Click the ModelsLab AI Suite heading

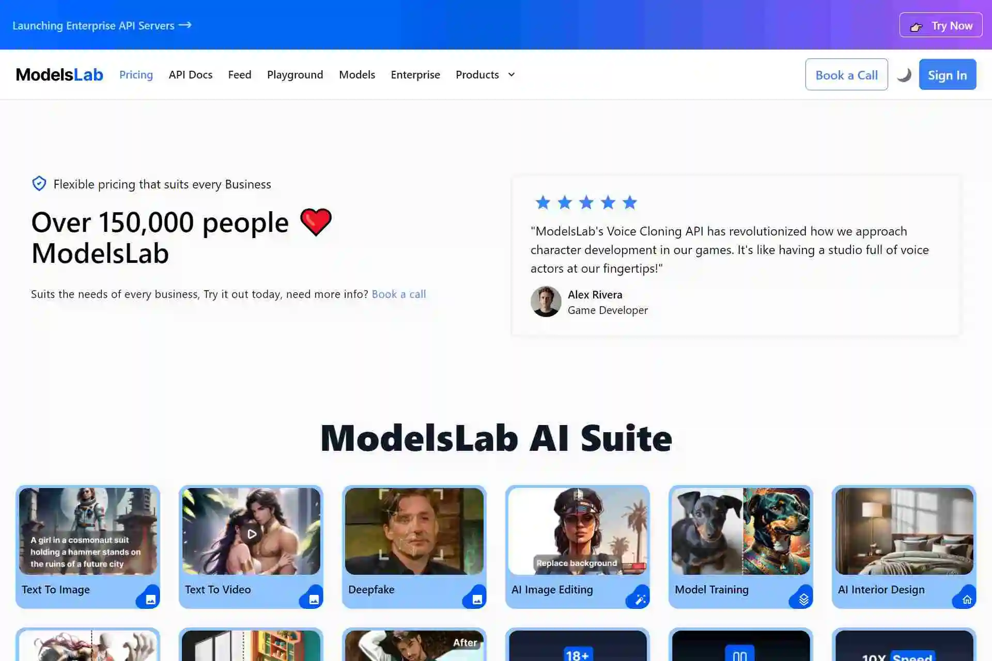tap(496, 438)
